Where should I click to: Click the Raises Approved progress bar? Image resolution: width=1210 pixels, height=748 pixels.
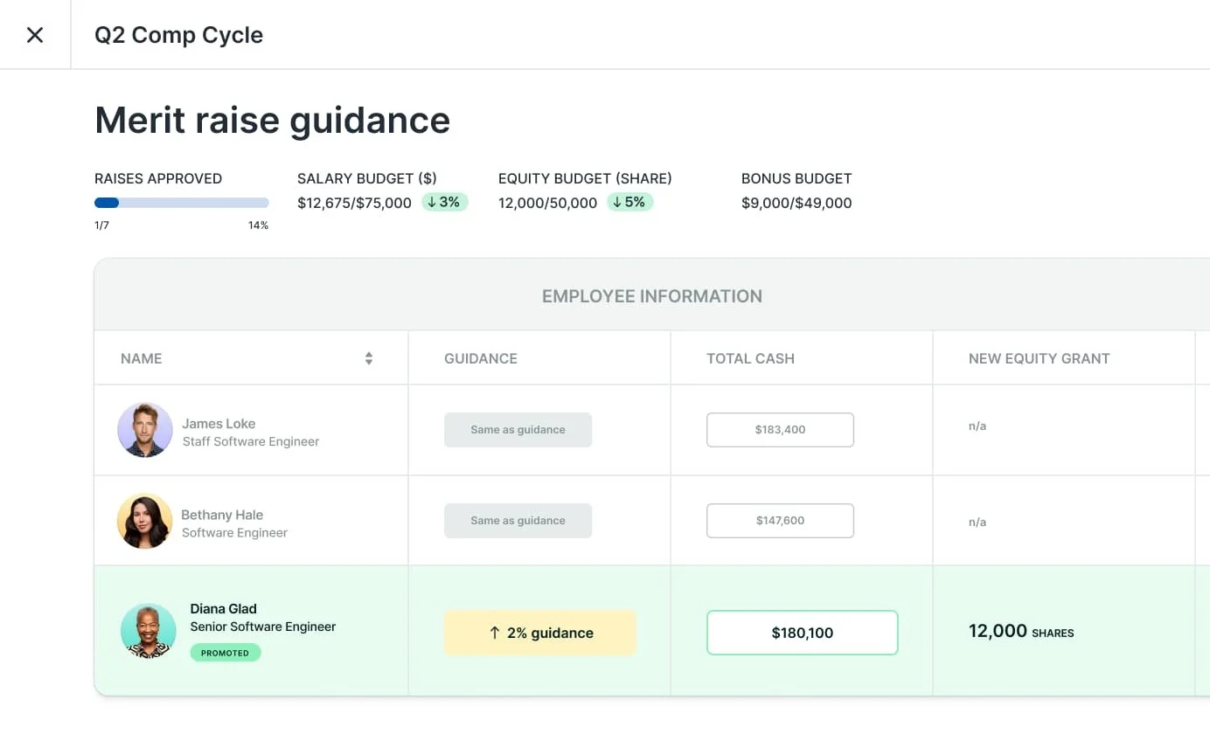pos(181,203)
